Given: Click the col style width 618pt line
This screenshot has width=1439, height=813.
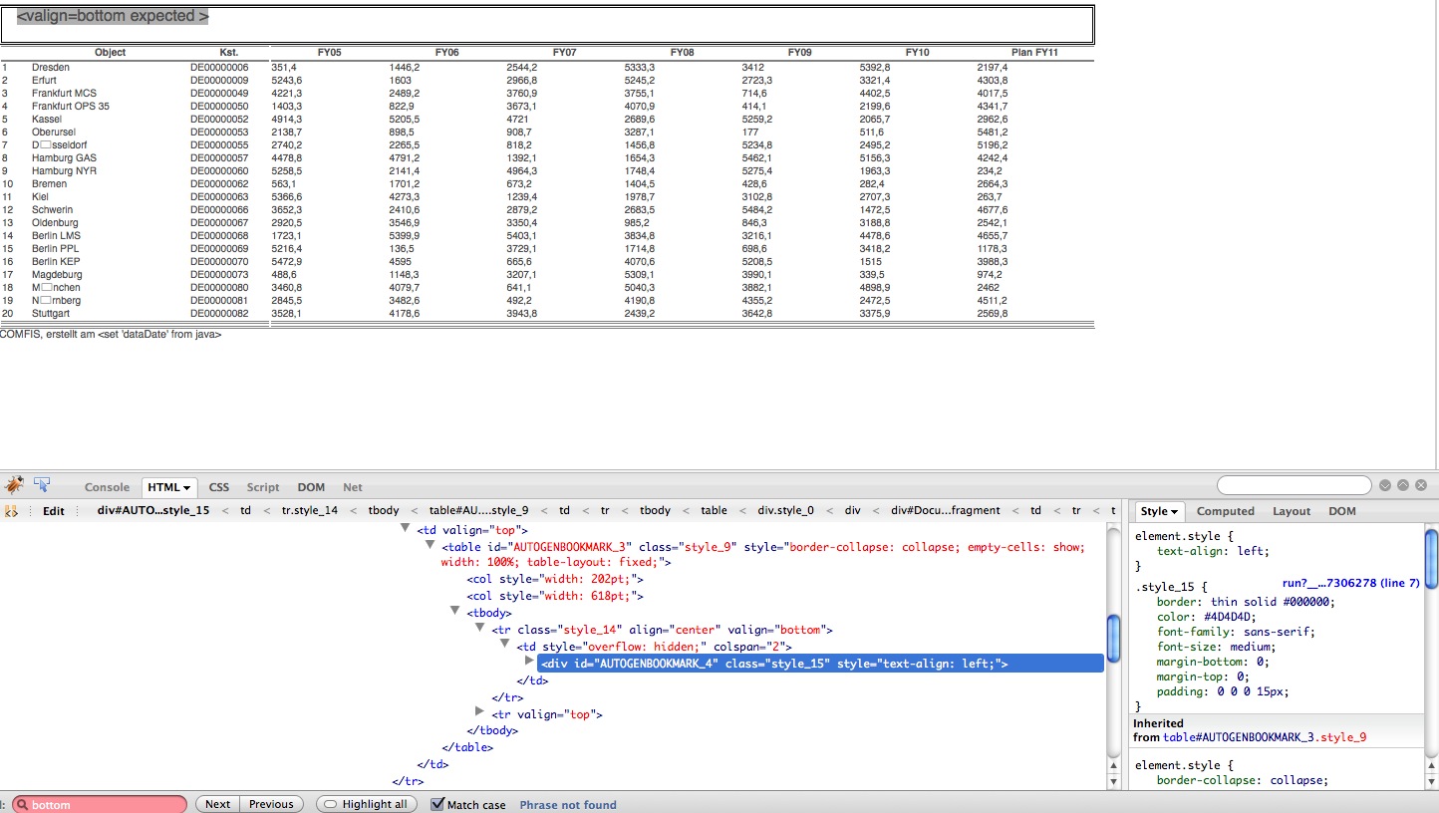Looking at the screenshot, I should coord(555,596).
